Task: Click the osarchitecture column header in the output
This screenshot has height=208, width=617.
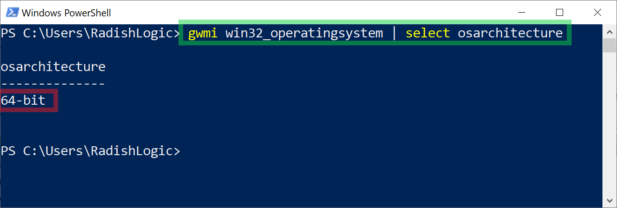Action: coord(53,67)
